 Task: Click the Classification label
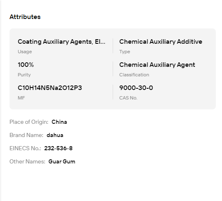pos(134,75)
